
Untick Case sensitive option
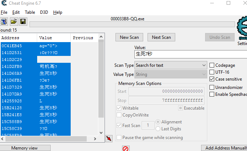pos(212,79)
